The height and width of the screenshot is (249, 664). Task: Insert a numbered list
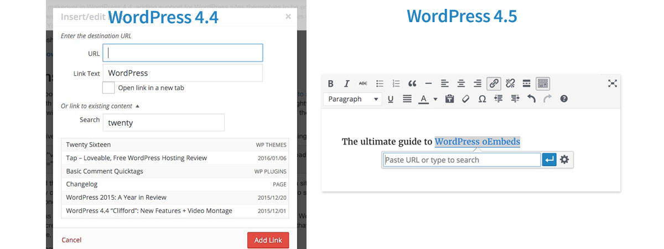coord(396,84)
